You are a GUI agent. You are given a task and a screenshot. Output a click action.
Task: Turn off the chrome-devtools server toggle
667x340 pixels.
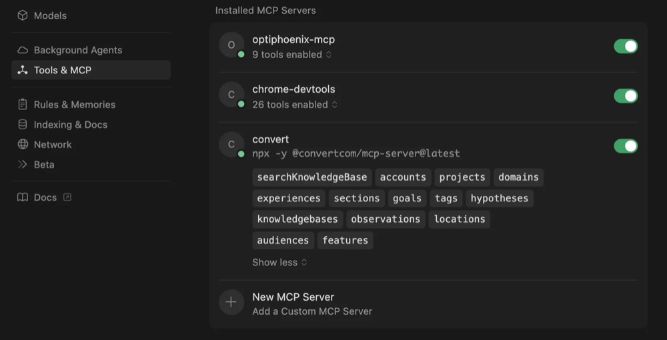pos(625,96)
